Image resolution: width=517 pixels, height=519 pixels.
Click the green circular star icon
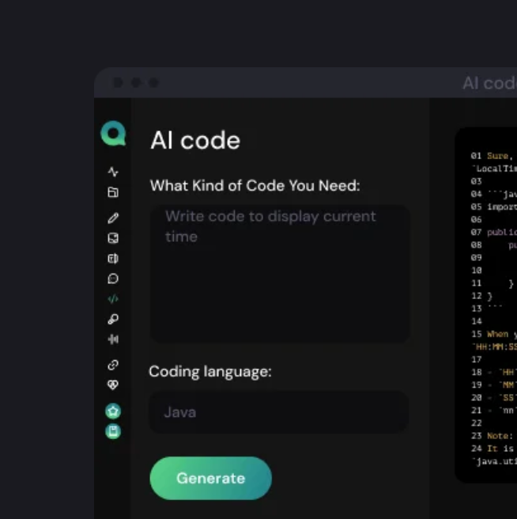[113, 411]
